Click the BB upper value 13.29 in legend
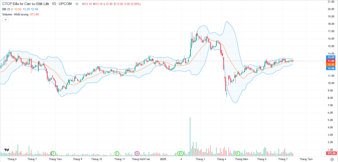This screenshot has width=338, height=162. (26, 9)
